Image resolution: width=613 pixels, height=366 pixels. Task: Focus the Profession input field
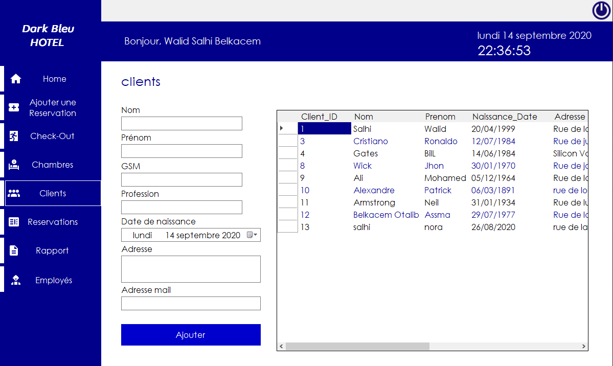tap(182, 207)
